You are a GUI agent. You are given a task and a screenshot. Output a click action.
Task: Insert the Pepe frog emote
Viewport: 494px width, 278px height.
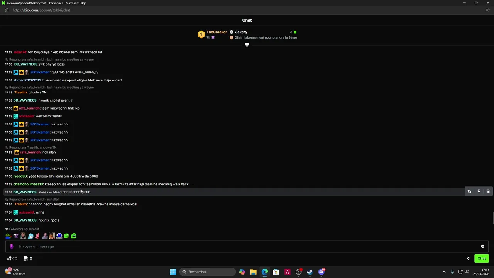[x=8, y=236]
